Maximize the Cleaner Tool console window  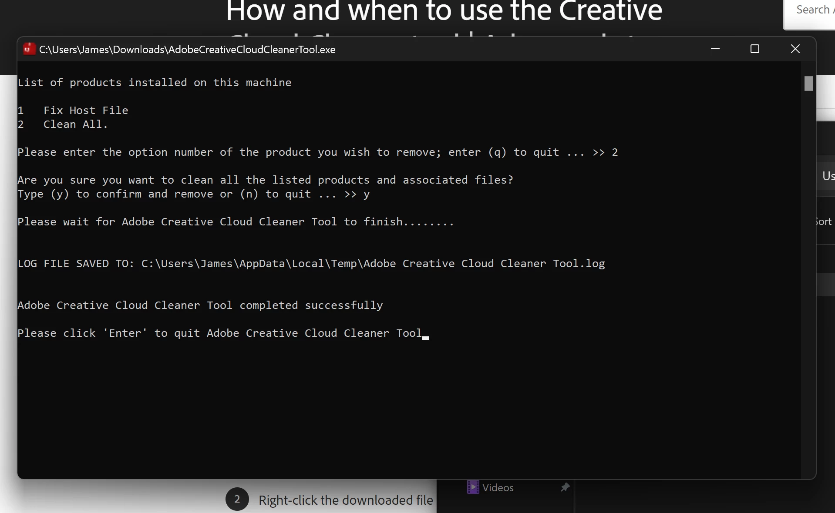click(x=755, y=49)
